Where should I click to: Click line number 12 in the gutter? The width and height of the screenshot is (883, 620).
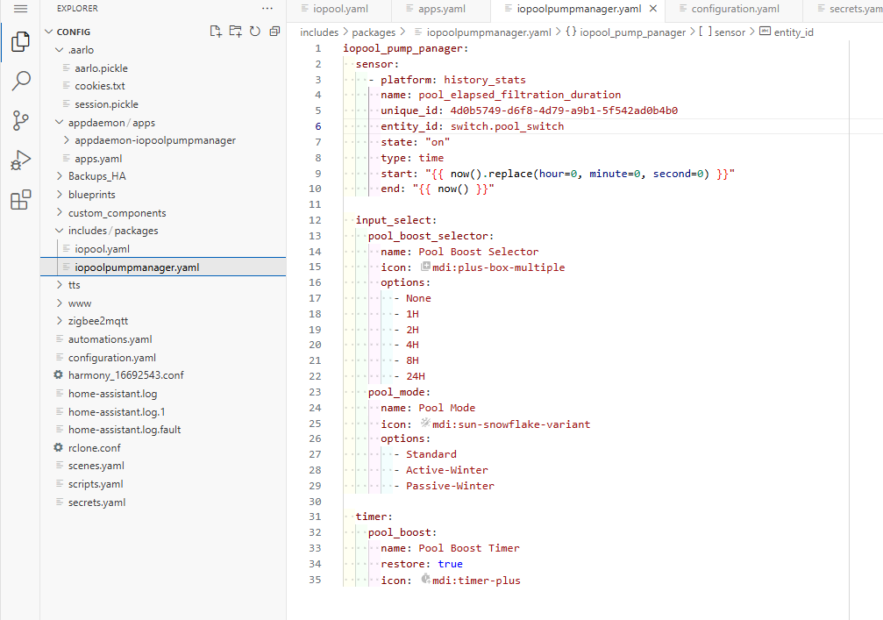[x=315, y=220]
